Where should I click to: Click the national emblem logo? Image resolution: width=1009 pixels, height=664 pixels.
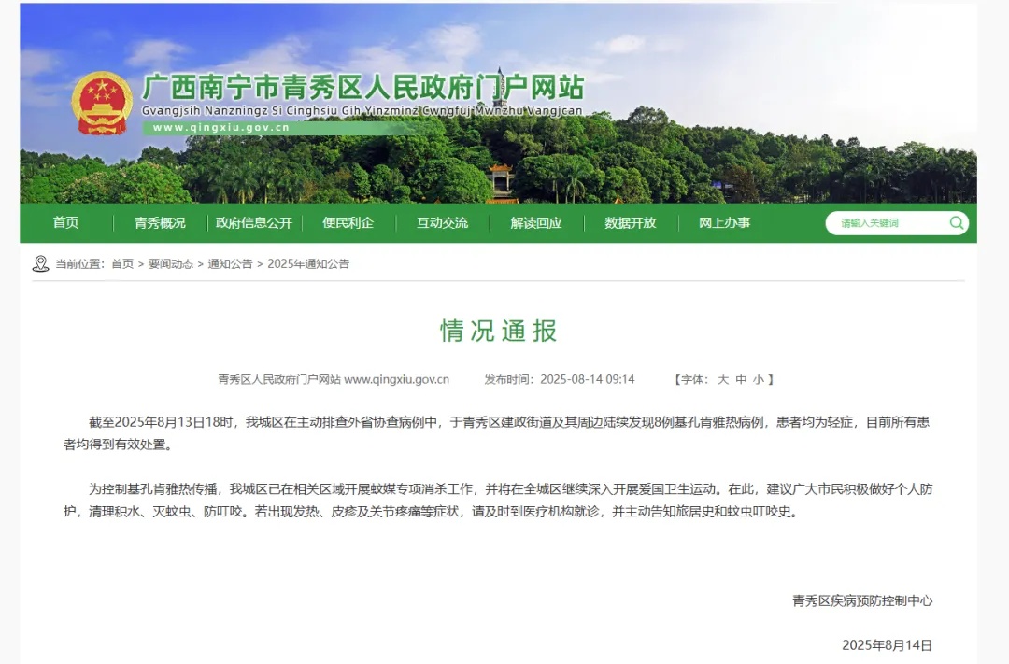[102, 103]
